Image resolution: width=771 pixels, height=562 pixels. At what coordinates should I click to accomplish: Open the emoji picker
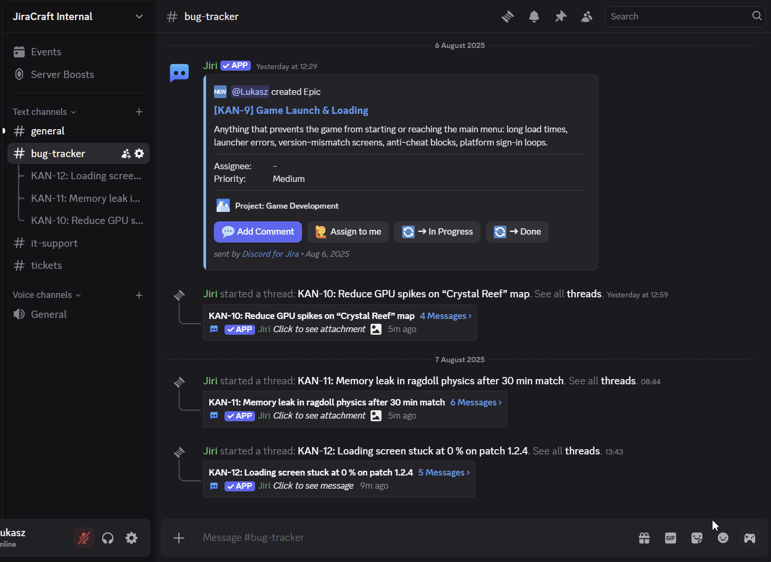point(723,538)
